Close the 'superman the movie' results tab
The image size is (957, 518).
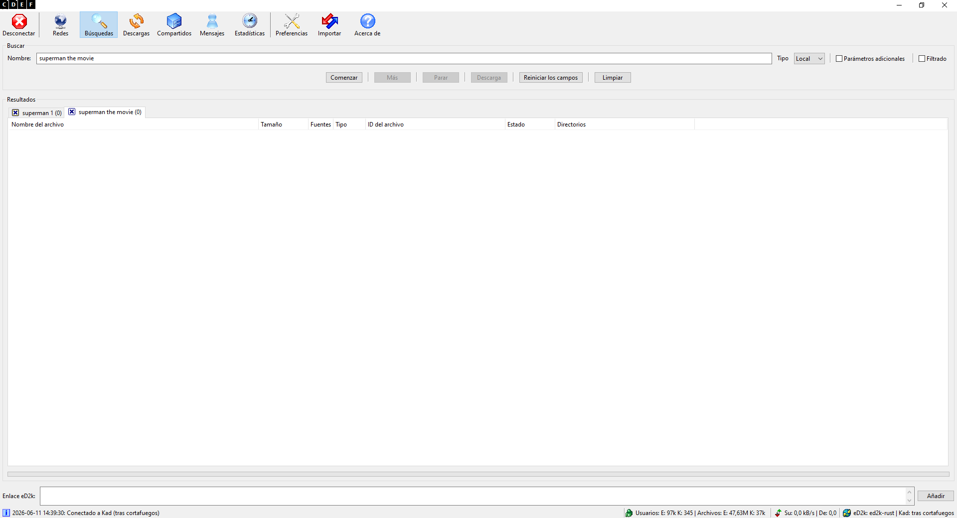(72, 112)
